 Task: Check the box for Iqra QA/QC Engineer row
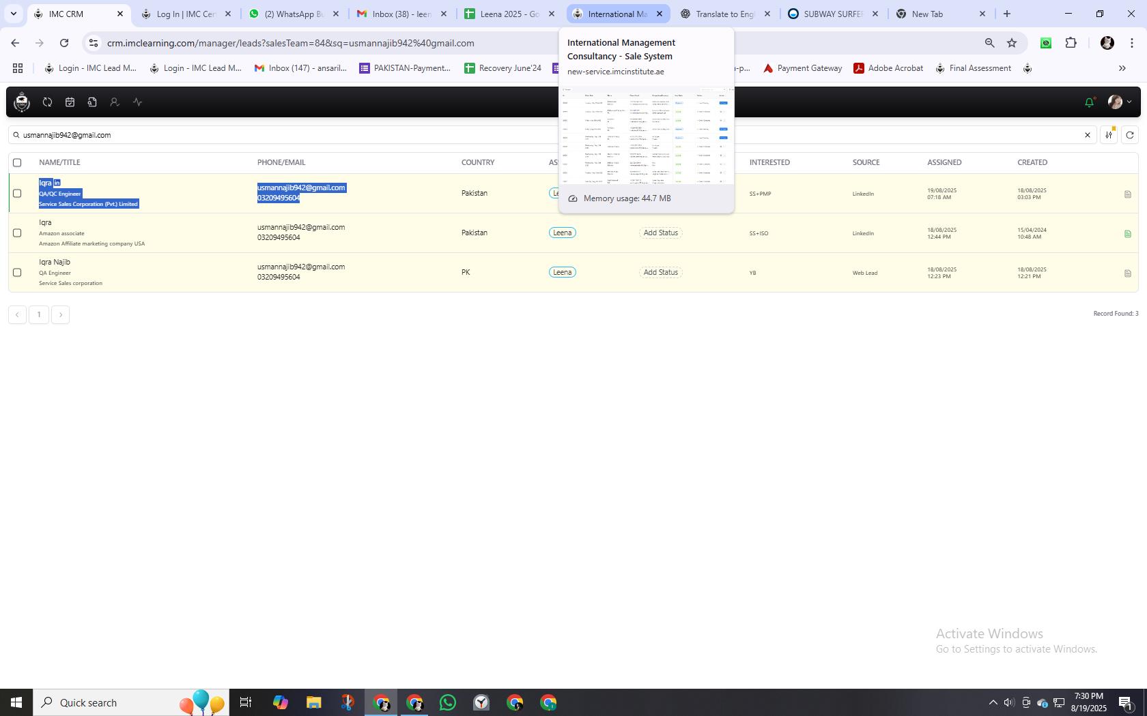click(17, 193)
